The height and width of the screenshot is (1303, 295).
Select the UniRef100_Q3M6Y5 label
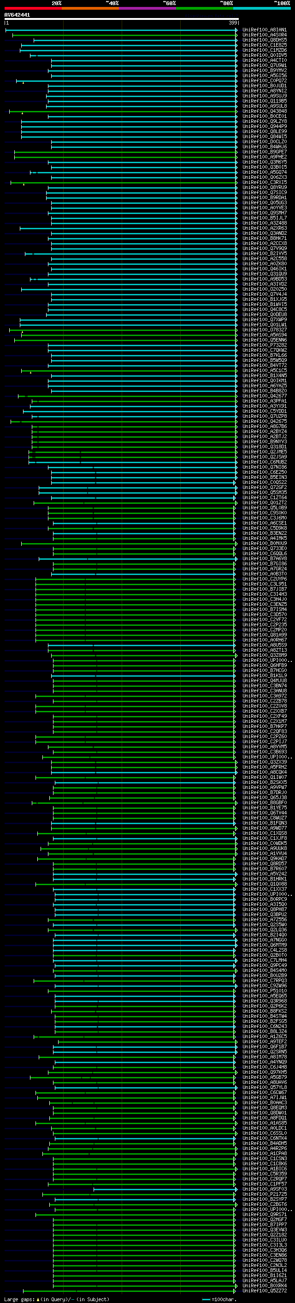click(264, 162)
